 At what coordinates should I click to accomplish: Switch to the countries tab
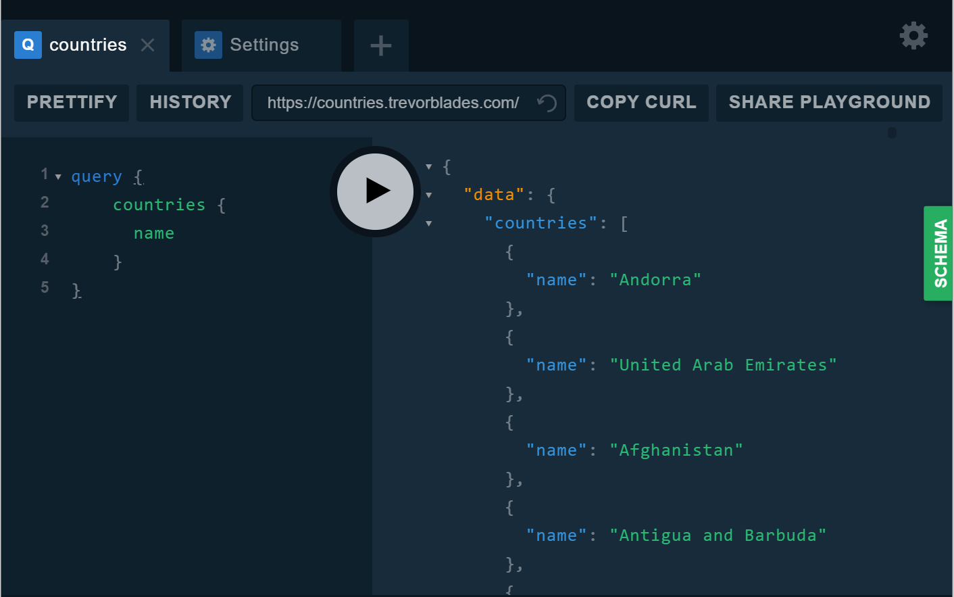(85, 46)
